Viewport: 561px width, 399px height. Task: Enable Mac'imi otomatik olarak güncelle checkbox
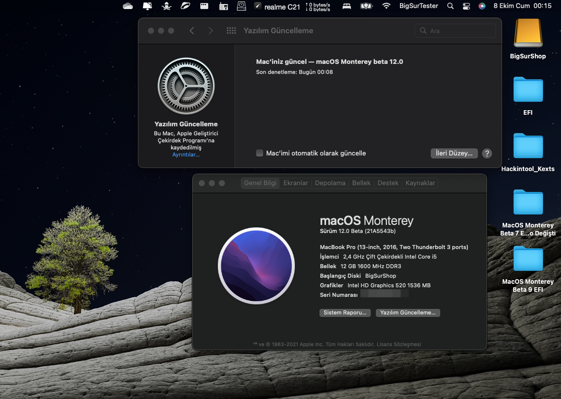(x=260, y=153)
